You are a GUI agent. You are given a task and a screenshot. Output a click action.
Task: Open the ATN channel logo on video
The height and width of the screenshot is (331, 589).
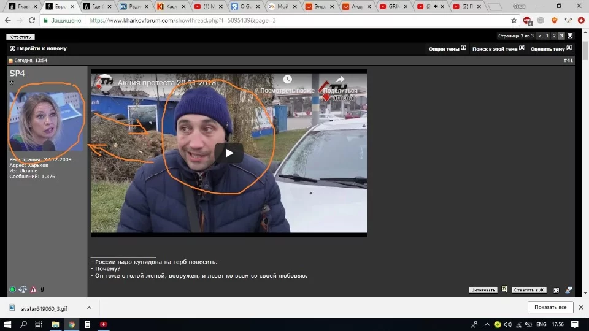[x=104, y=82]
